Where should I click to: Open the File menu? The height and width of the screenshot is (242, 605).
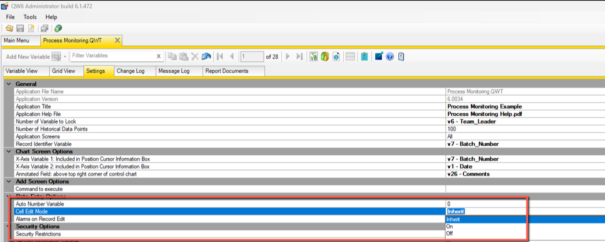click(x=11, y=17)
